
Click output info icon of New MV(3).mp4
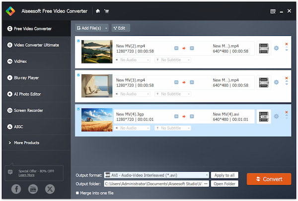click(192, 82)
